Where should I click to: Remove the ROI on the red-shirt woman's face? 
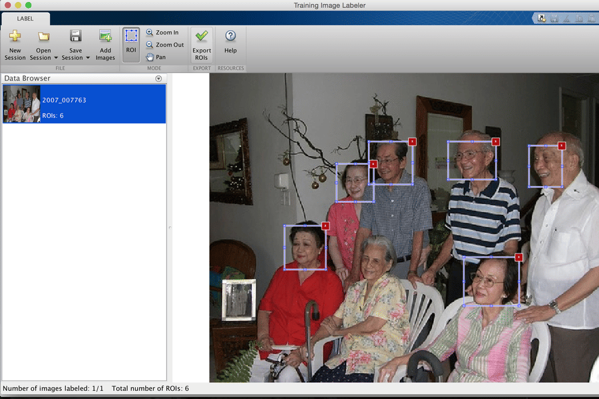pos(325,226)
